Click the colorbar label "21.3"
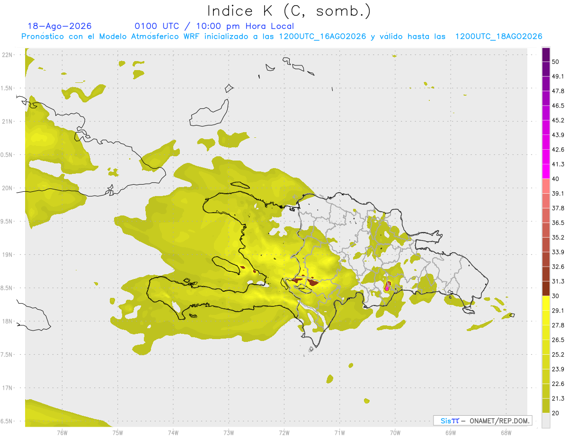This screenshot has height=439, width=568. (x=558, y=399)
